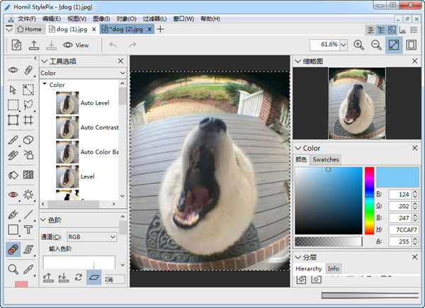Collapse the Color tree node
Screen dimensions: 425x308
point(45,84)
